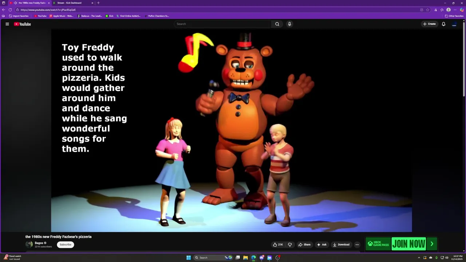Click Import favorites in bookmarks bar
This screenshot has height=262, width=466.
point(19,16)
